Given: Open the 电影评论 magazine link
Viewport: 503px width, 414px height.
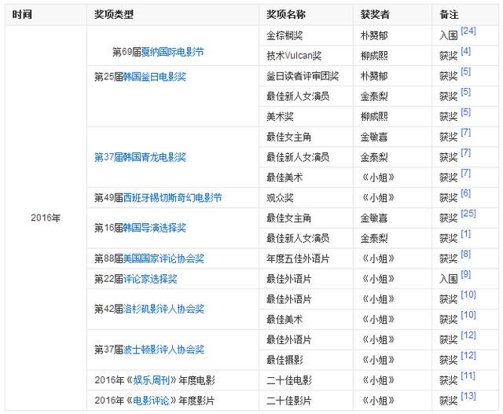Looking at the screenshot, I should [150, 400].
